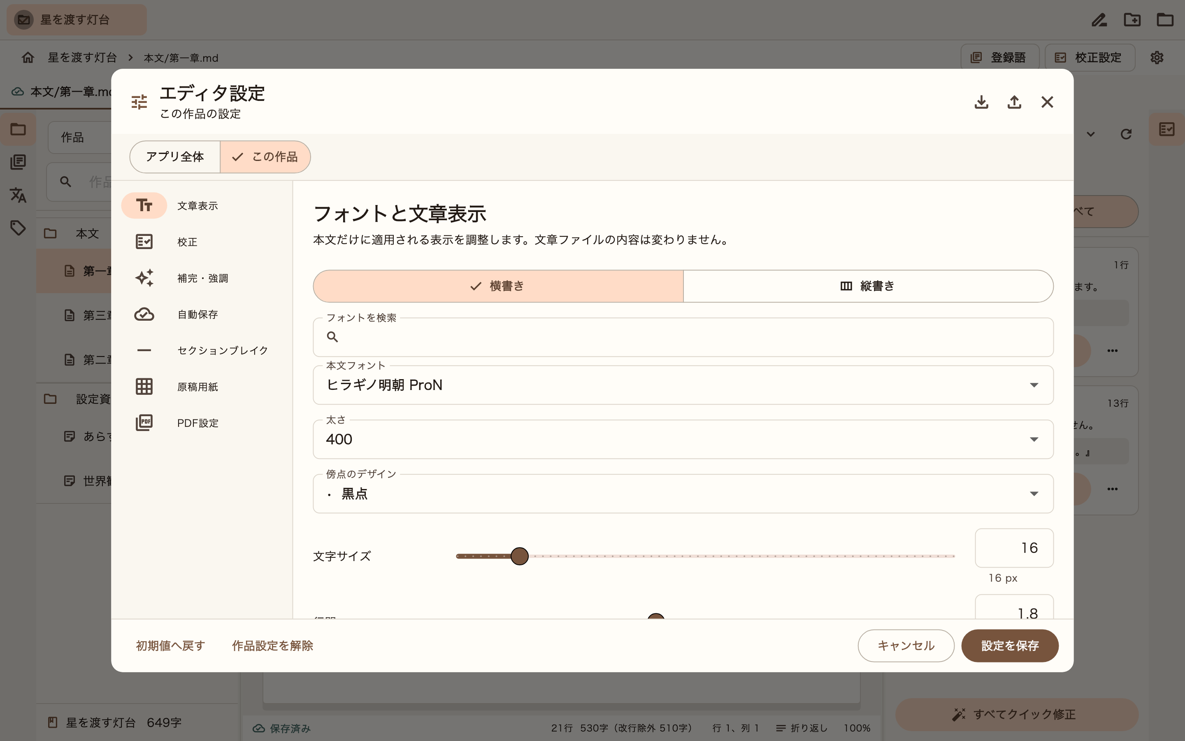
Task: Open the 自動保存 settings section
Action: [202, 314]
